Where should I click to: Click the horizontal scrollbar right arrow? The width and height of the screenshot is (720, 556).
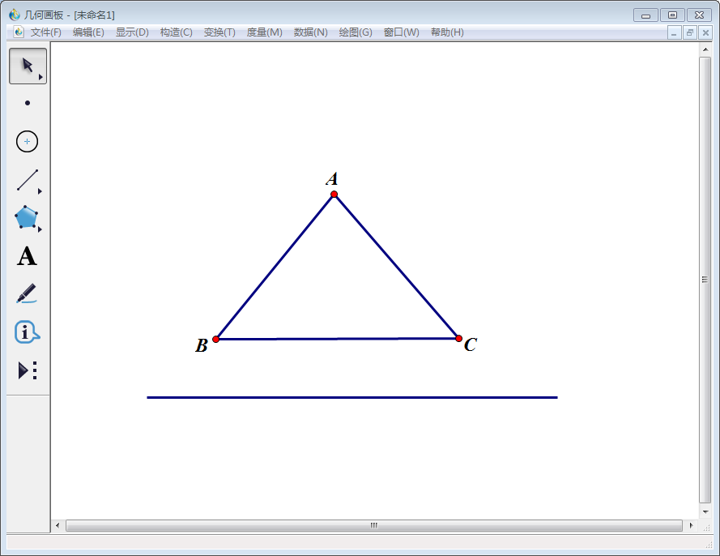click(x=691, y=525)
